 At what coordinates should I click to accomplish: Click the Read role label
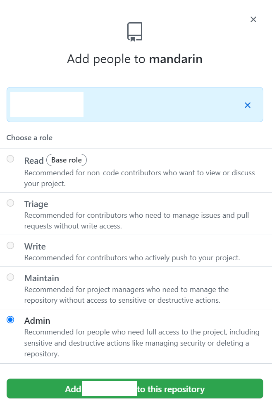coord(34,161)
